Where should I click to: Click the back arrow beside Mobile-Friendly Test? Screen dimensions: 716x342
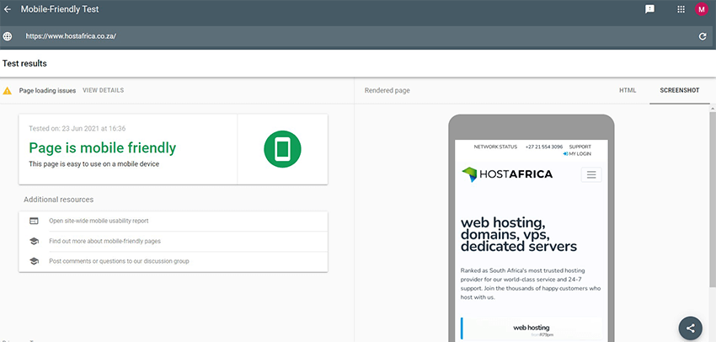click(8, 9)
